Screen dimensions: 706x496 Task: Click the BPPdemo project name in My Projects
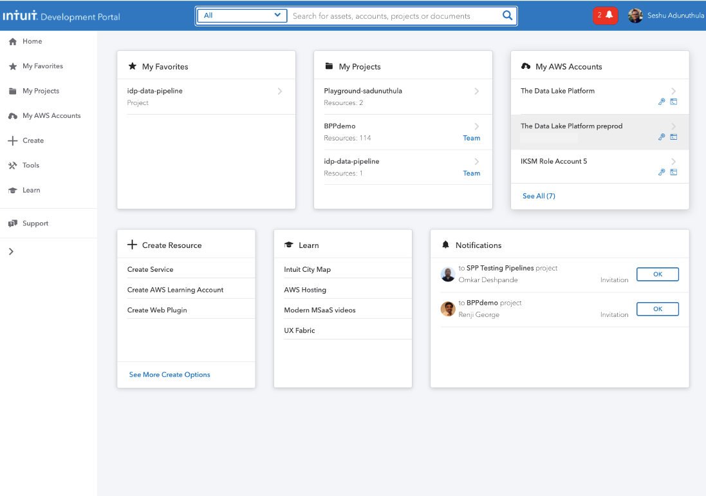click(x=340, y=126)
